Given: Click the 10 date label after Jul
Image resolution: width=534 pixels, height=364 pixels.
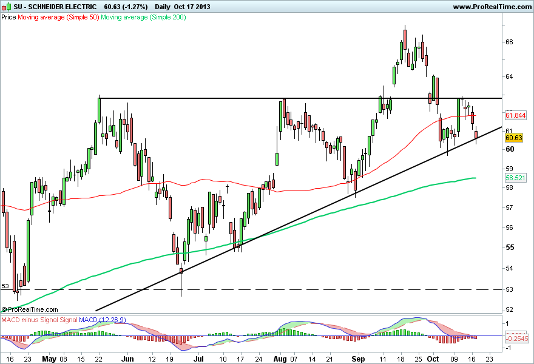Looking at the screenshot, I should coord(223,359).
